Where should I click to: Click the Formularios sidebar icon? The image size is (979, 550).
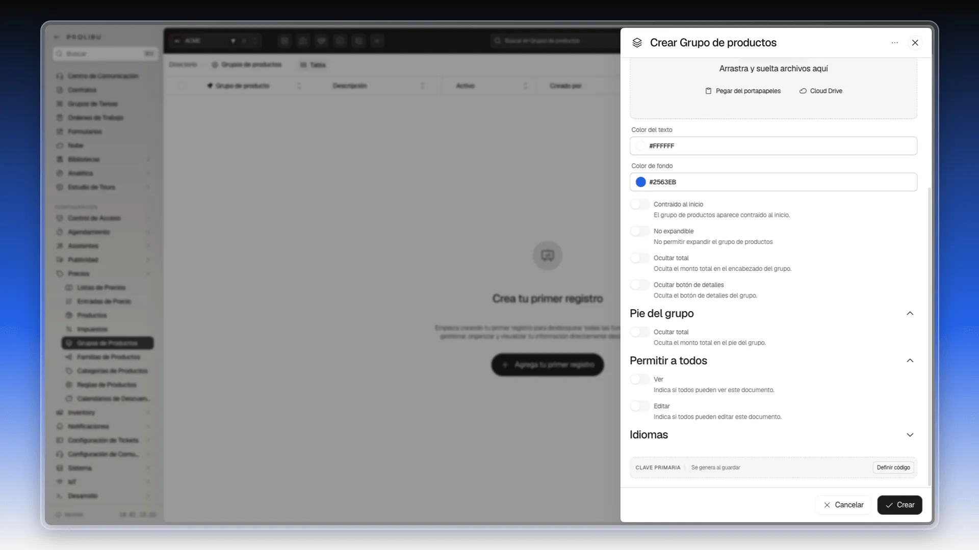point(60,132)
